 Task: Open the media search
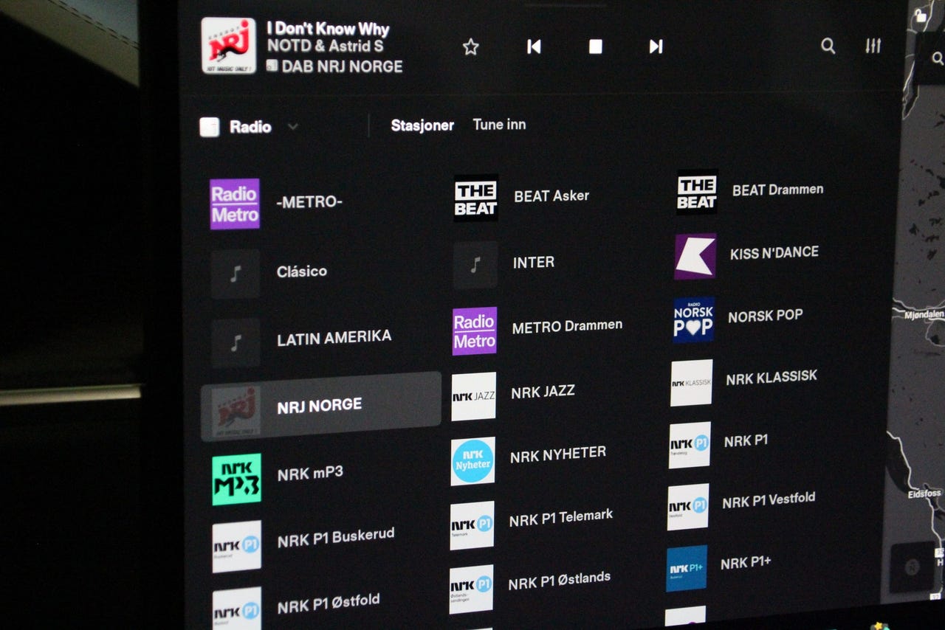point(828,46)
